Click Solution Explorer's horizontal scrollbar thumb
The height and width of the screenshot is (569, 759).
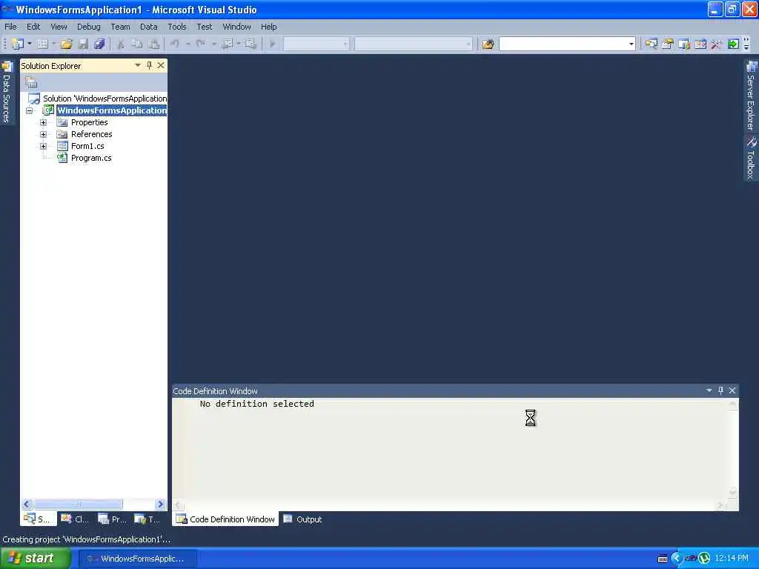tap(78, 504)
